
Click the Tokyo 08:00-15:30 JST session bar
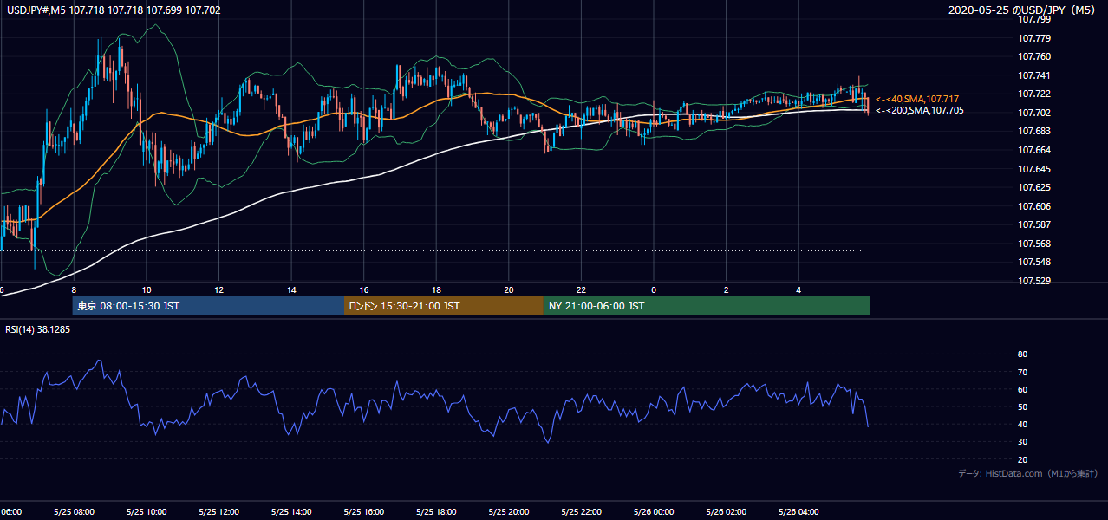(208, 306)
